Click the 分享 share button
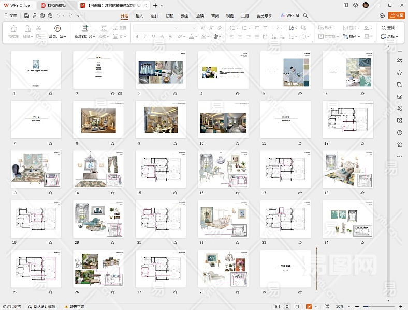This screenshot has height=310, width=408. 396,16
